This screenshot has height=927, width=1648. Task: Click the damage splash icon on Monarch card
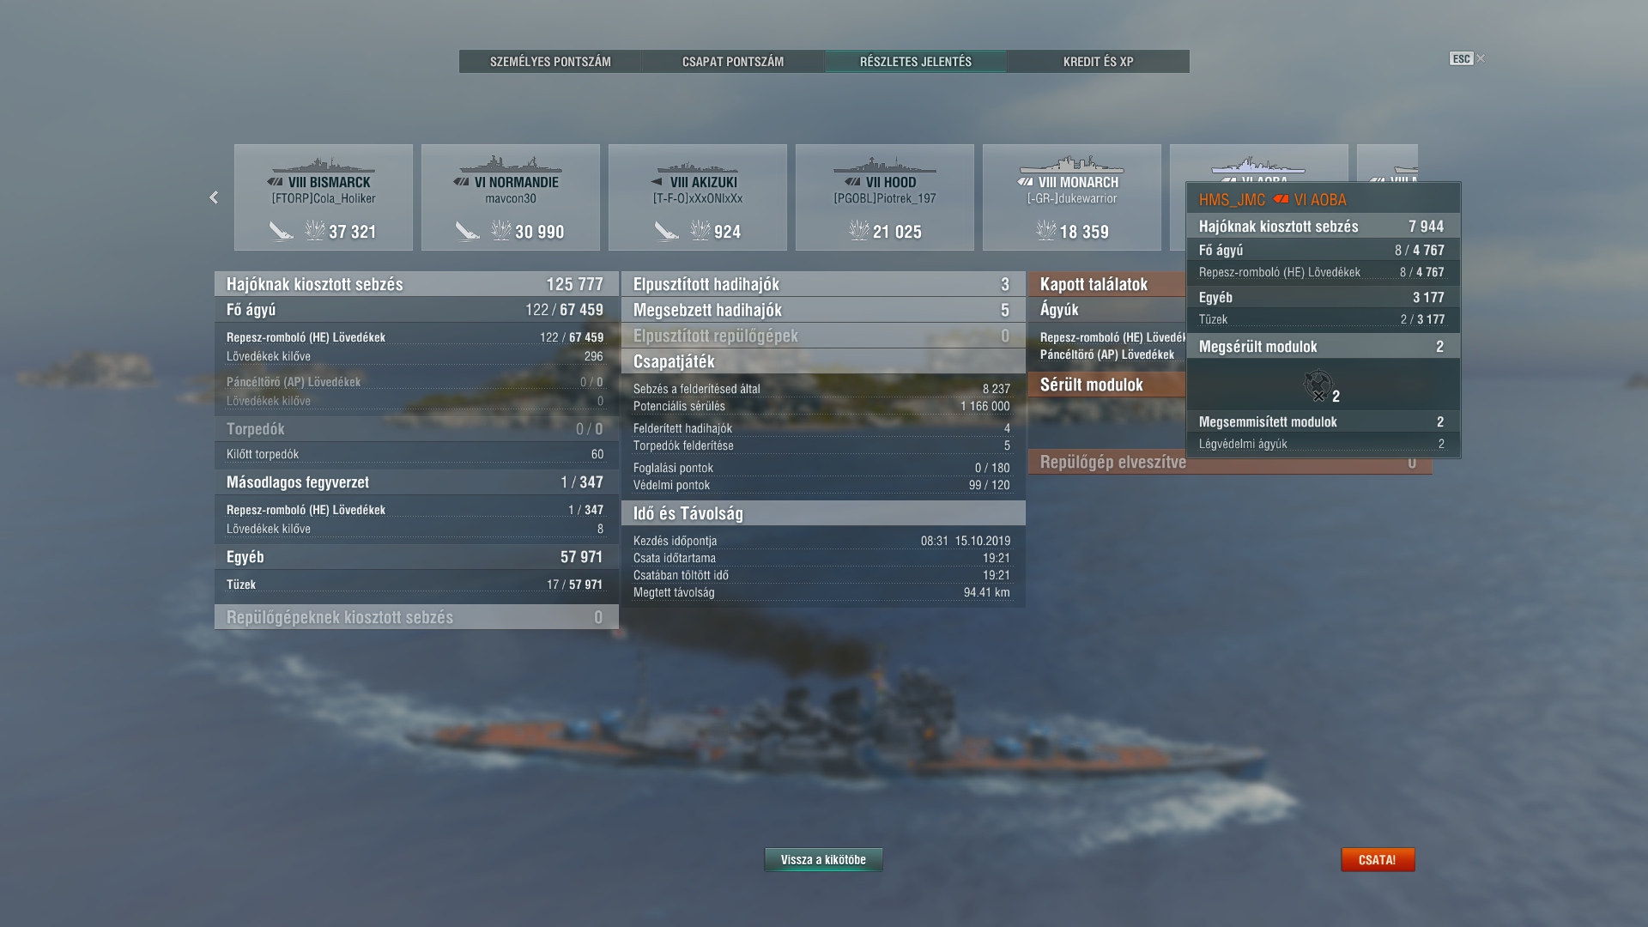click(x=1046, y=230)
